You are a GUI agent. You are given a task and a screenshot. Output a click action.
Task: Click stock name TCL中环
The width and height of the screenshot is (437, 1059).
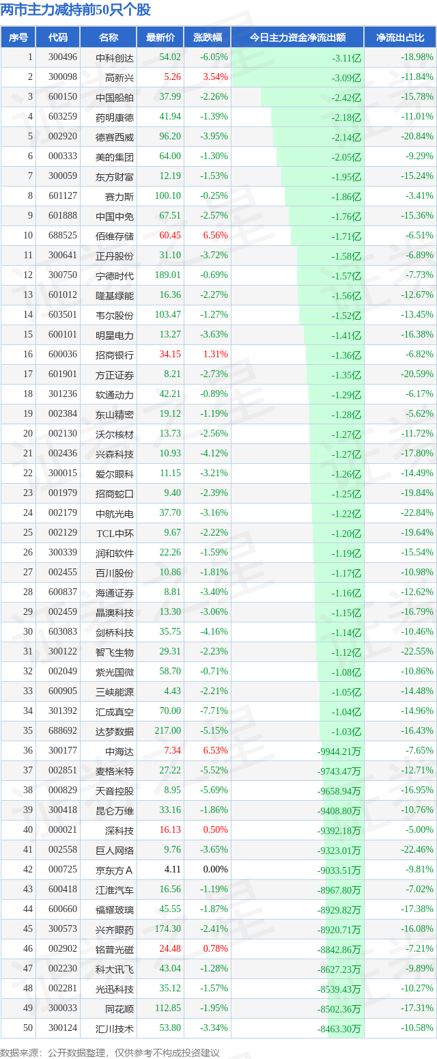(115, 533)
